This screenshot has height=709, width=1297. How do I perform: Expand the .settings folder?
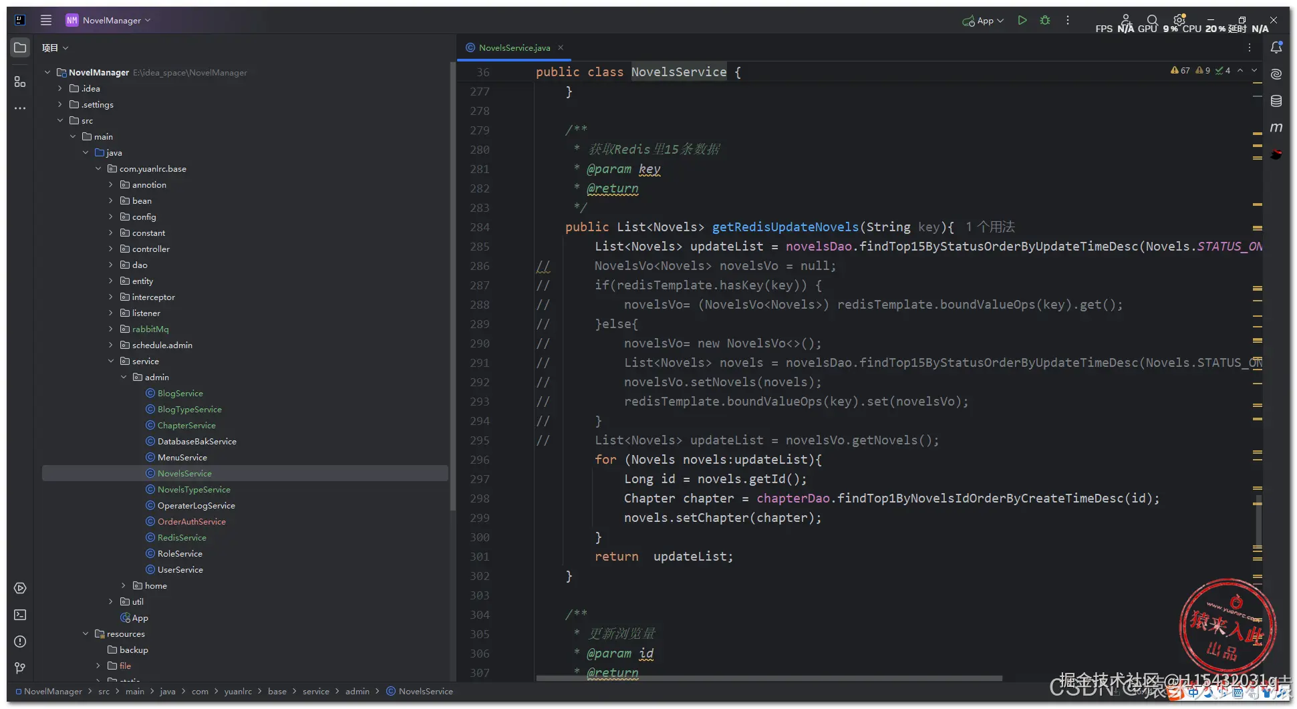coord(60,104)
